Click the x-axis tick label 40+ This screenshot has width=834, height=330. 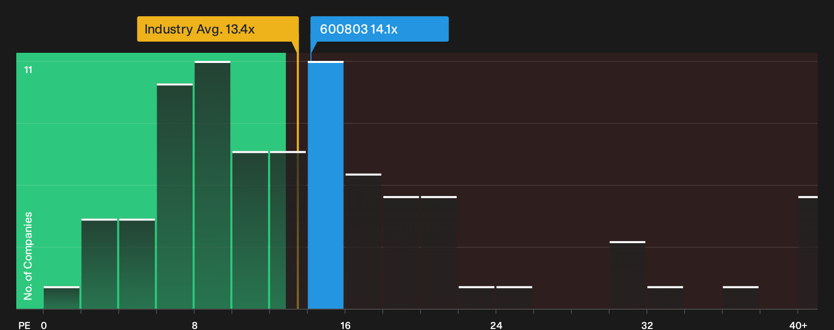pyautogui.click(x=798, y=325)
